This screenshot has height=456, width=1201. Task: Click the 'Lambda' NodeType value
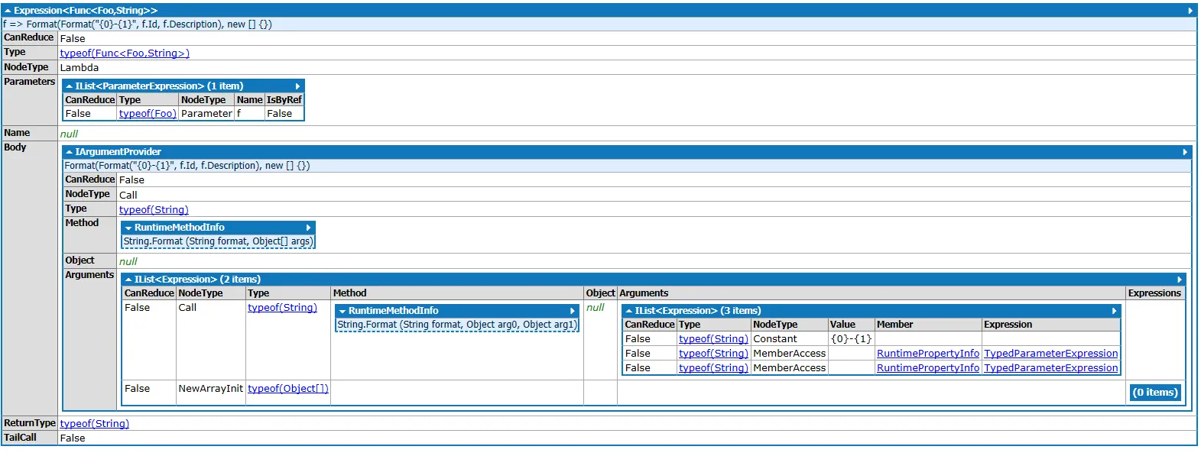80,68
